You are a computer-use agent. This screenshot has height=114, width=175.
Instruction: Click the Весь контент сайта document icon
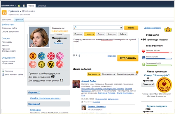tap(3, 75)
